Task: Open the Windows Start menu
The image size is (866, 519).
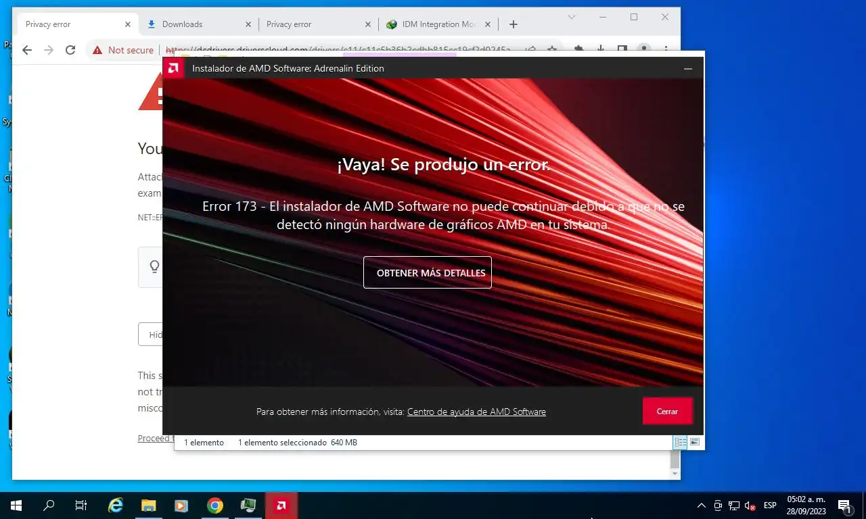Action: [x=16, y=505]
